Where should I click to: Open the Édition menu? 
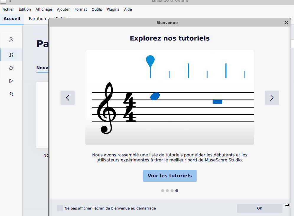tap(25, 9)
